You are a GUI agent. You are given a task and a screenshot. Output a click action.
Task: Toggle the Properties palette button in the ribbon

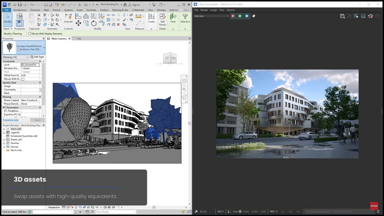(20, 23)
